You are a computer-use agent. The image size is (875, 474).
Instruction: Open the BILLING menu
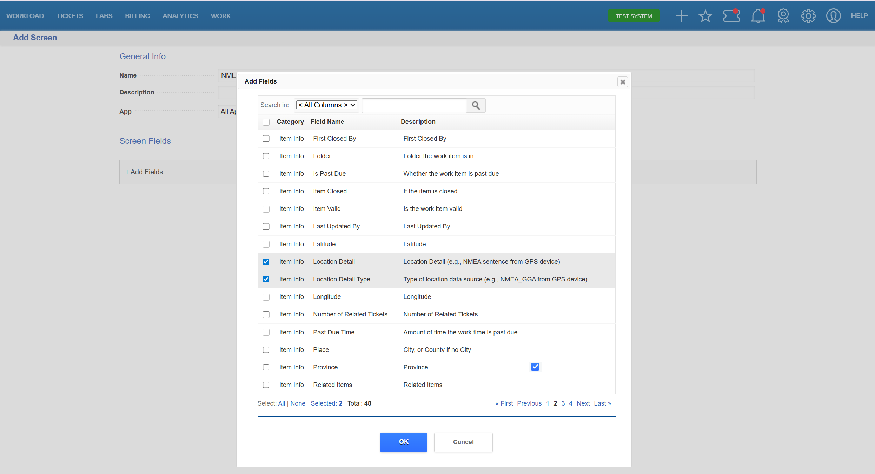137,16
